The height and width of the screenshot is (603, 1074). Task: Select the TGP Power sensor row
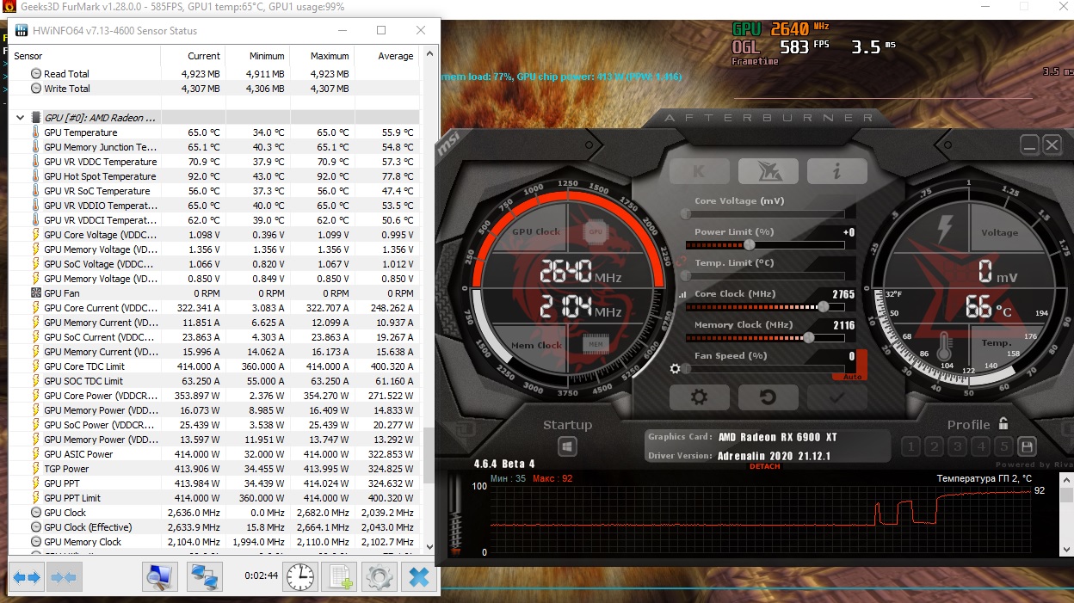coord(215,469)
